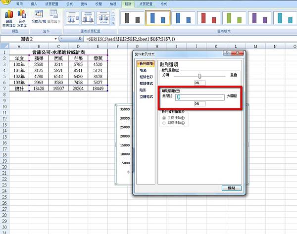The width and height of the screenshot is (297, 234).
Task: Choose the second chart layout thumbnail
Action: (88, 18)
